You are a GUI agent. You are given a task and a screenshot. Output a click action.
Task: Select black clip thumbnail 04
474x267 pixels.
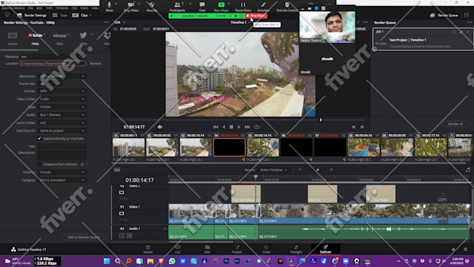point(229,147)
